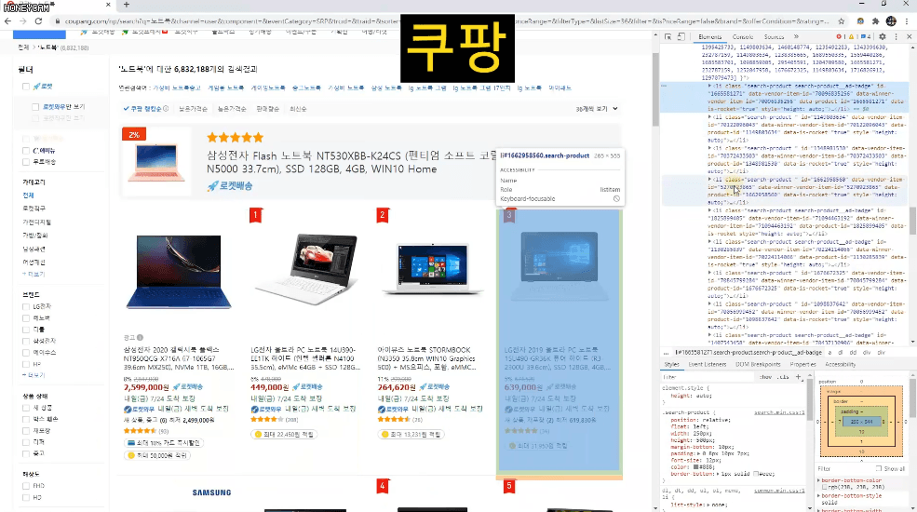
Task: Open DevTools settings gear
Action: pos(882,37)
